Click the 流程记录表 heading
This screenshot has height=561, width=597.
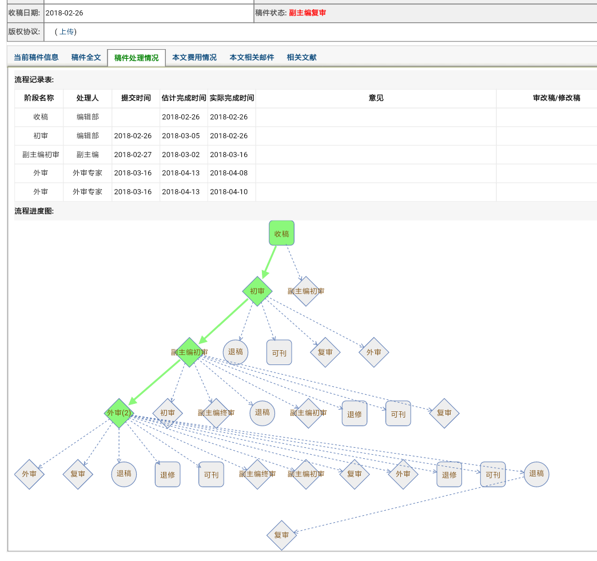[x=34, y=80]
